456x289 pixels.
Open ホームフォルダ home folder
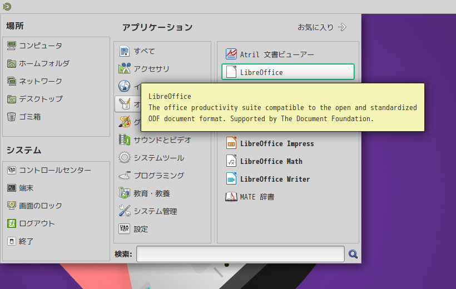coord(38,63)
